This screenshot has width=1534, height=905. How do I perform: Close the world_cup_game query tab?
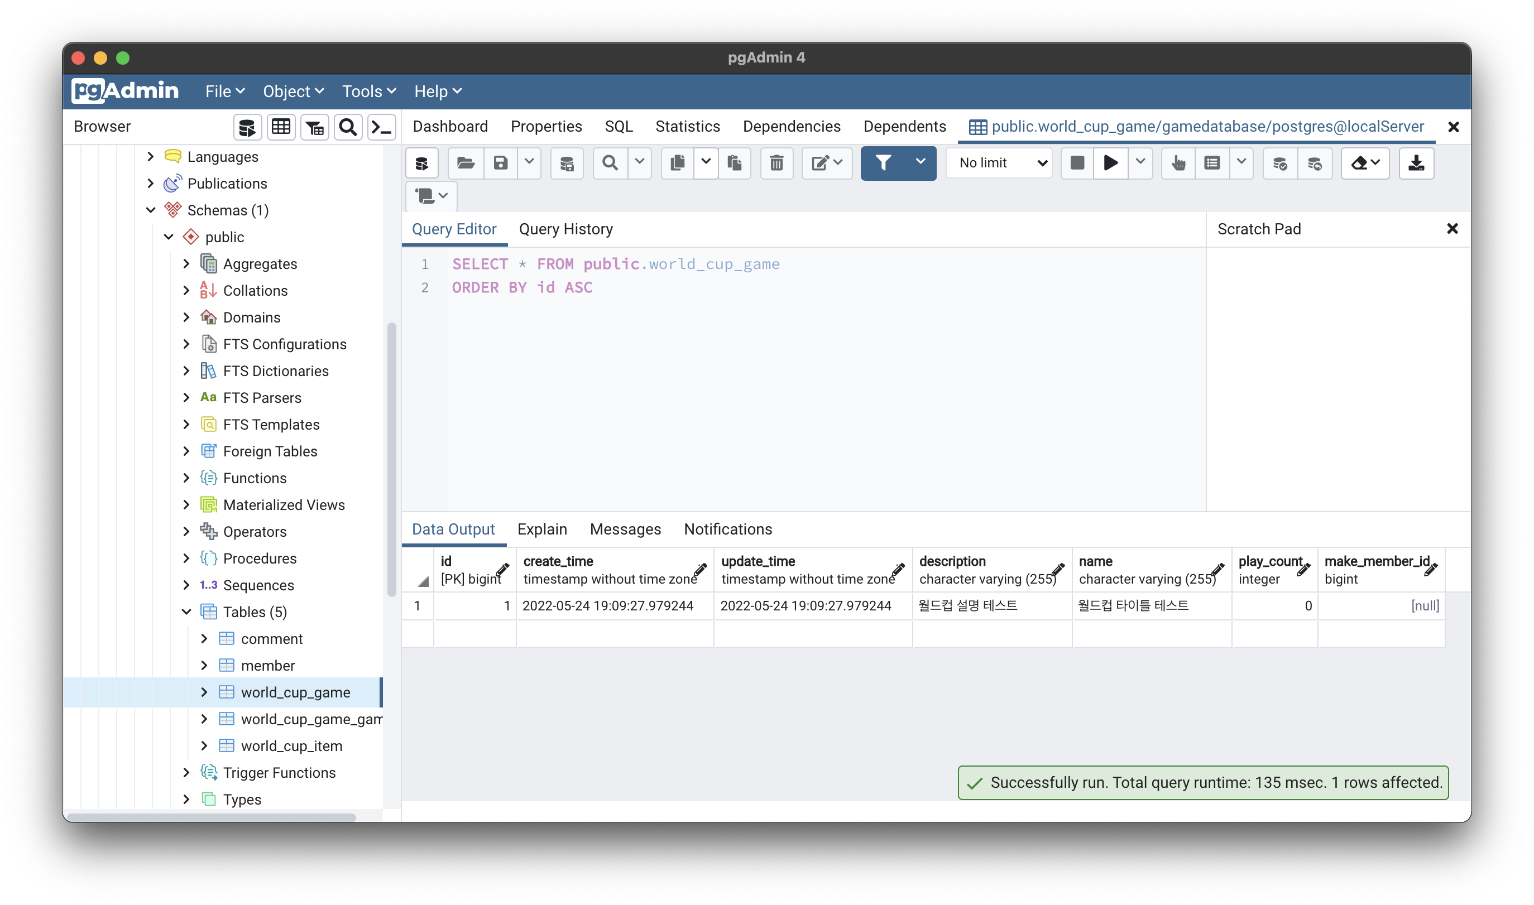1454,127
